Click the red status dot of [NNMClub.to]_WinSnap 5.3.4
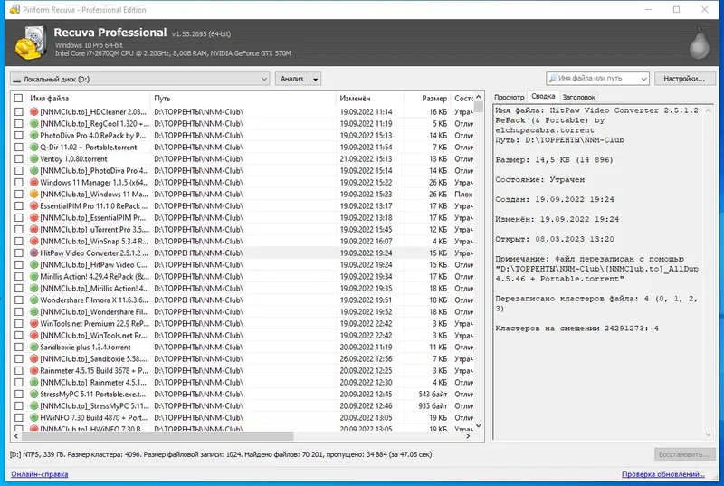The height and width of the screenshot is (486, 724). (33, 242)
